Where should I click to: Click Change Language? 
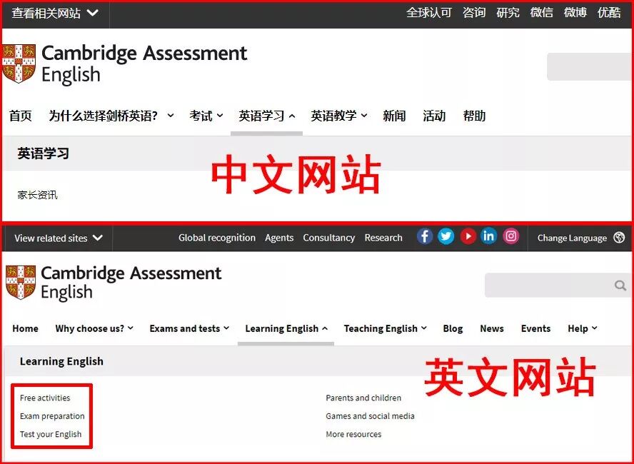click(x=572, y=238)
